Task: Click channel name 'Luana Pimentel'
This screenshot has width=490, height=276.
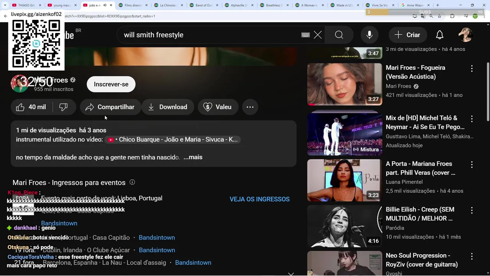Action: pos(404,182)
